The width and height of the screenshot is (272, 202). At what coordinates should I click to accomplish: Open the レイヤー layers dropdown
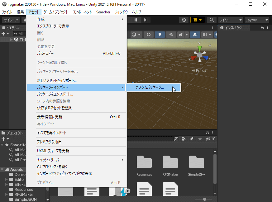tap(230, 20)
